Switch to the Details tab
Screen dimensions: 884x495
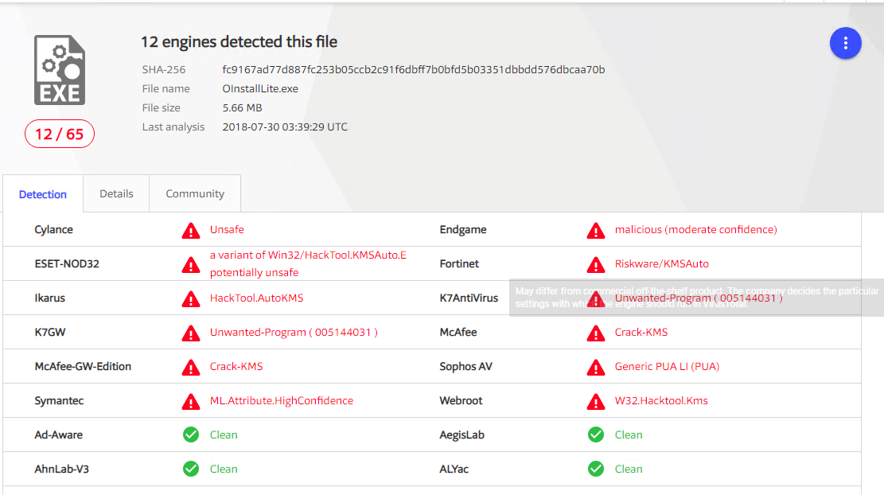(116, 193)
